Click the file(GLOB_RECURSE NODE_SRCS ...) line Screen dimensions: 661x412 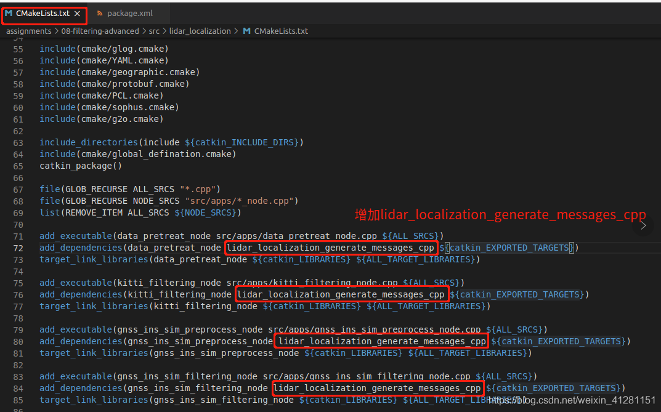169,201
